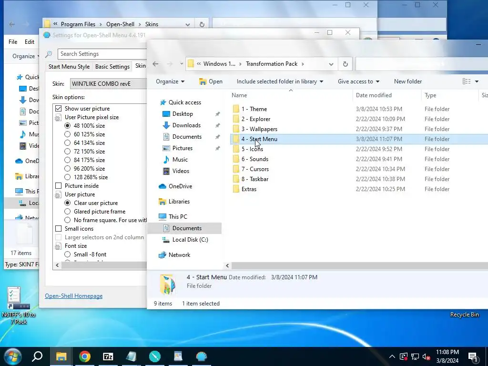Screen dimensions: 488x366
Task: Click the horizontal scrollbar in the file list
Action: point(359,266)
